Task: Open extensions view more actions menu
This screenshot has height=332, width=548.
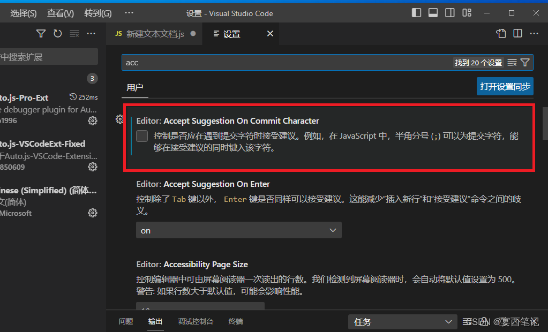Action: pyautogui.click(x=91, y=34)
